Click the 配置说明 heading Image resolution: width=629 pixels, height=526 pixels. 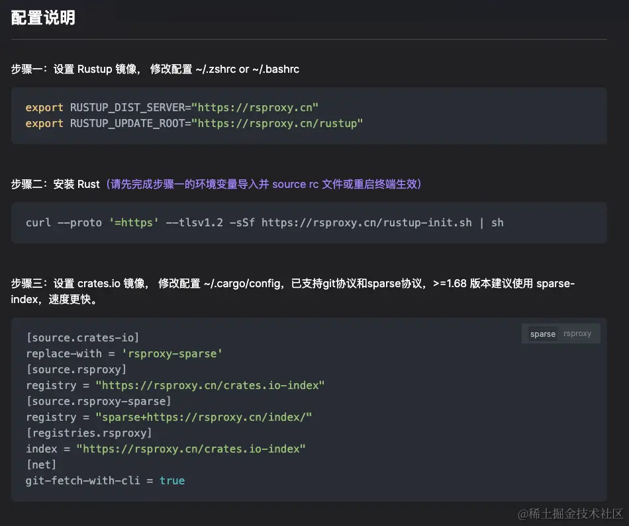click(x=43, y=18)
